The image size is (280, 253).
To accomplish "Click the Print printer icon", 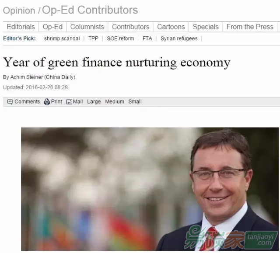I will (47, 102).
